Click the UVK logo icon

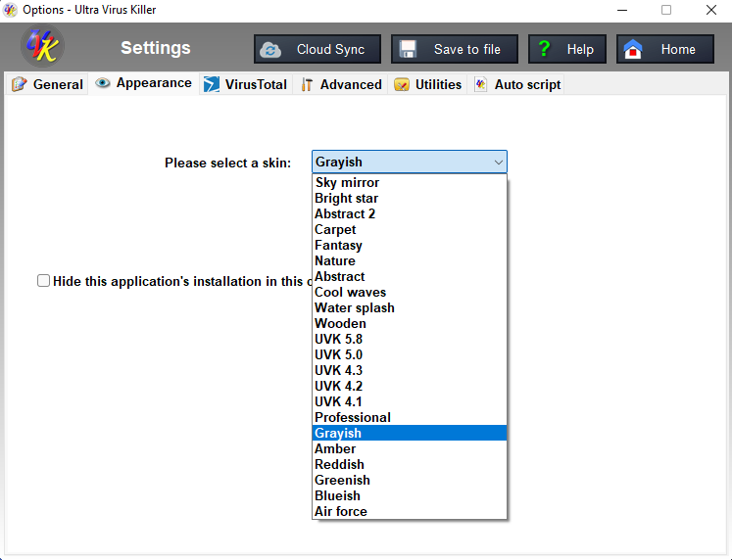(x=42, y=46)
